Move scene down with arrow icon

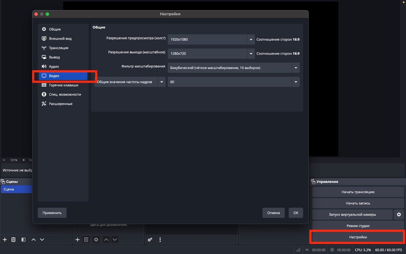pyautogui.click(x=42, y=240)
